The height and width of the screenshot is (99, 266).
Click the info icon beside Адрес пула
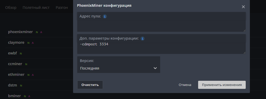point(105,16)
